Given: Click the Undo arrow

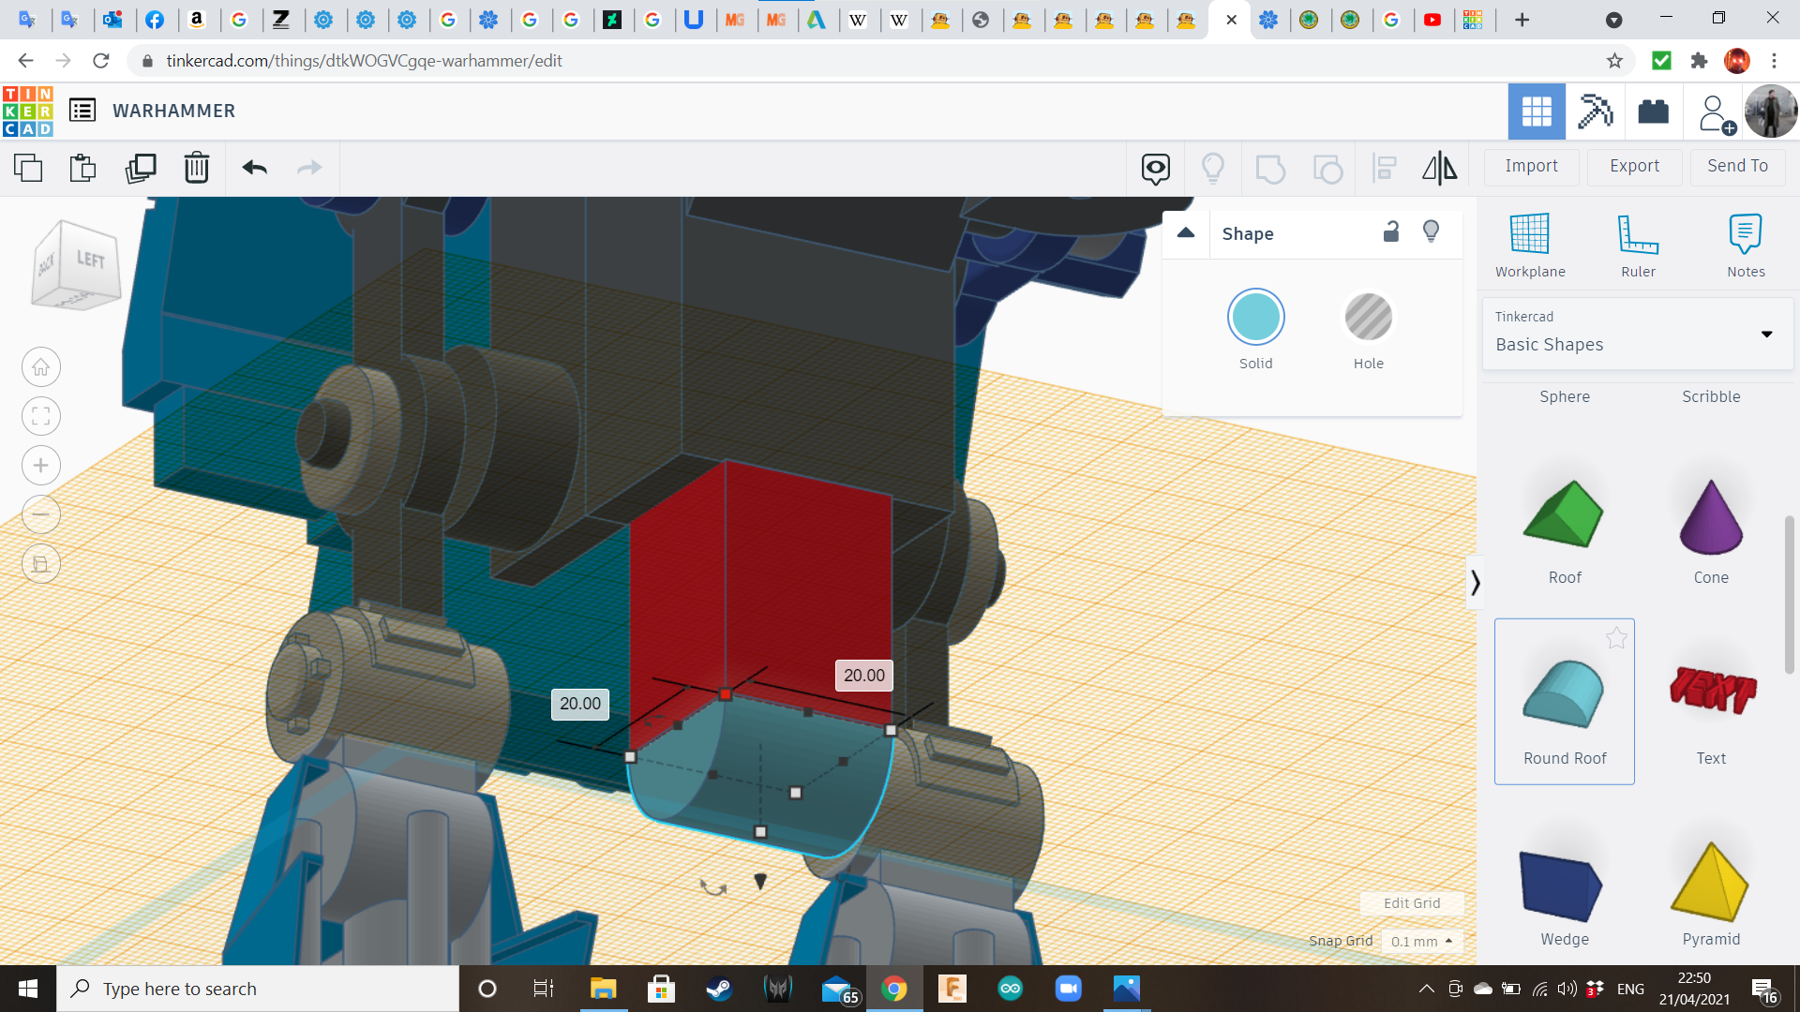Looking at the screenshot, I should 254,169.
